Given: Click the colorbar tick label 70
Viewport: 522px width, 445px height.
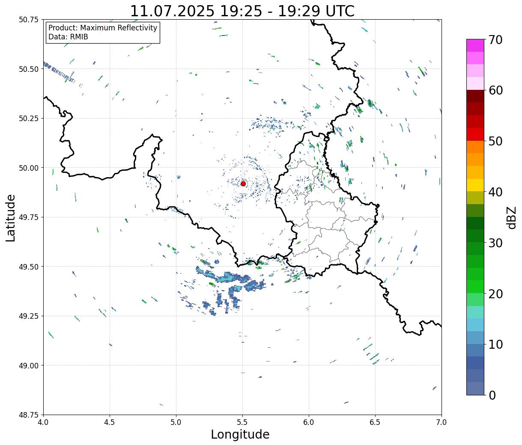Looking at the screenshot, I should 495,40.
